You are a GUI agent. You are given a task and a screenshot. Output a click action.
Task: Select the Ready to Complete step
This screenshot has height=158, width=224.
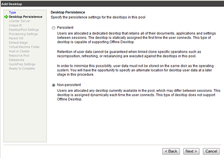(23, 68)
